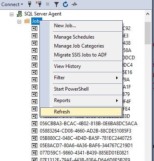Click the scrollbar up arrow
The height and width of the screenshot is (161, 154).
(x=147, y=14)
